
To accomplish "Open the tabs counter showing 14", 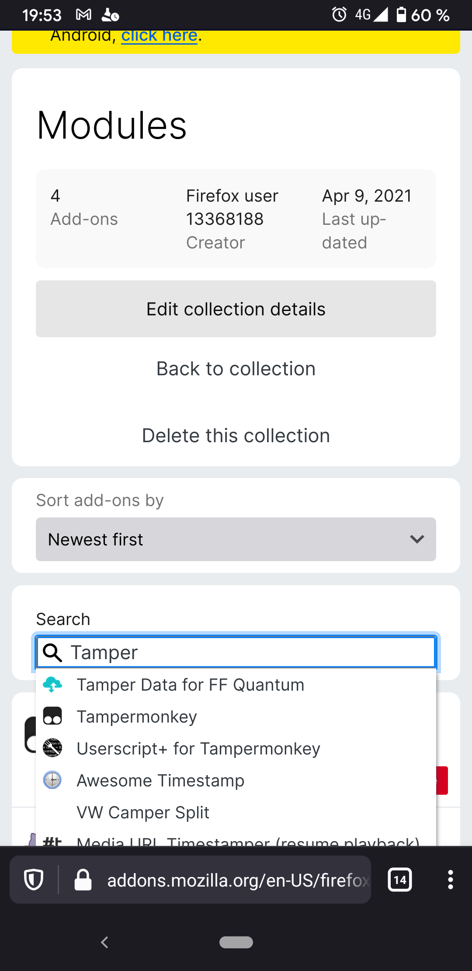I will pyautogui.click(x=400, y=880).
